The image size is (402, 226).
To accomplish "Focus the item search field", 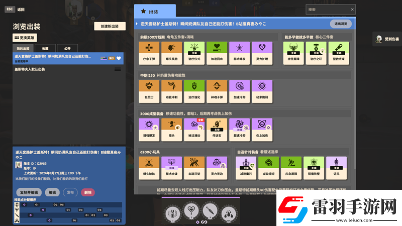I will pos(328,10).
